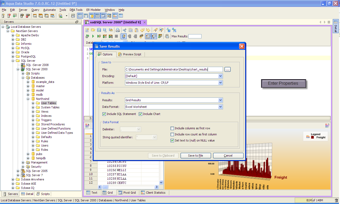Uncheck the Include Chart checkbox
The width and height of the screenshot is (340, 204).
tap(141, 114)
